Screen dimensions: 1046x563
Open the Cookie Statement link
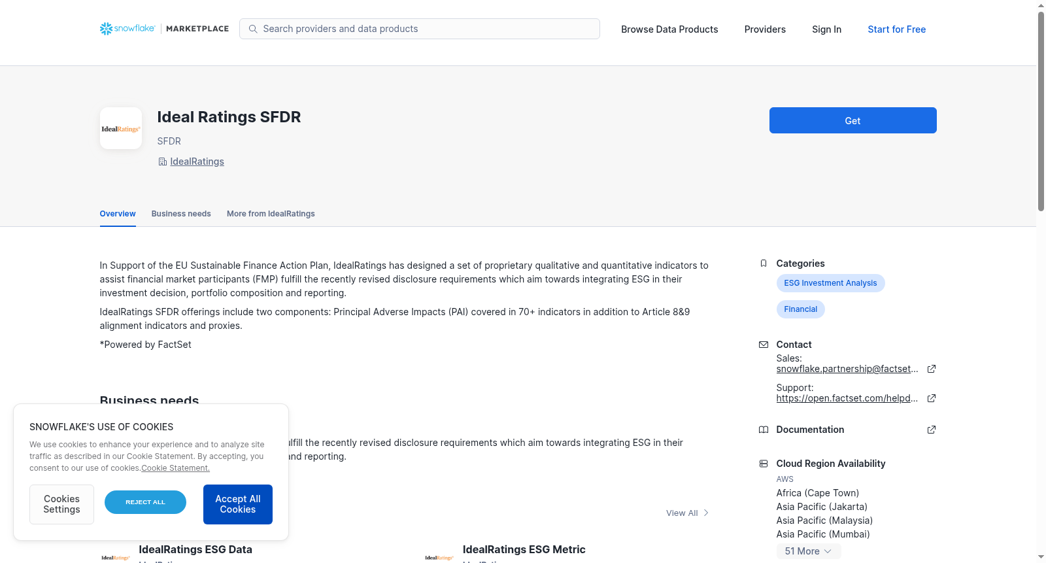point(175,468)
